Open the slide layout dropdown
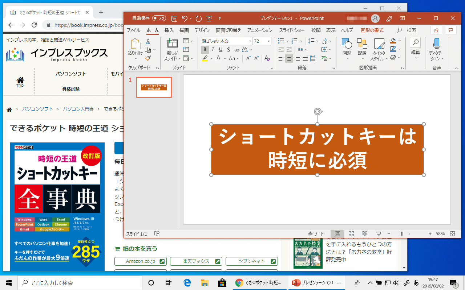The image size is (465, 290). pyautogui.click(x=188, y=41)
